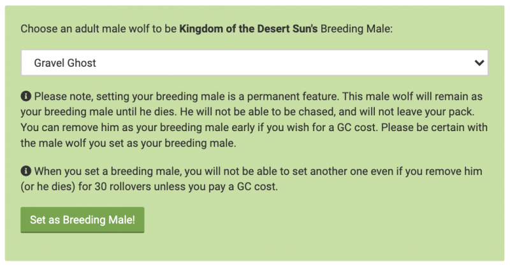Open the breeding male wolf dropdown
Image resolution: width=510 pixels, height=266 pixels.
click(254, 63)
